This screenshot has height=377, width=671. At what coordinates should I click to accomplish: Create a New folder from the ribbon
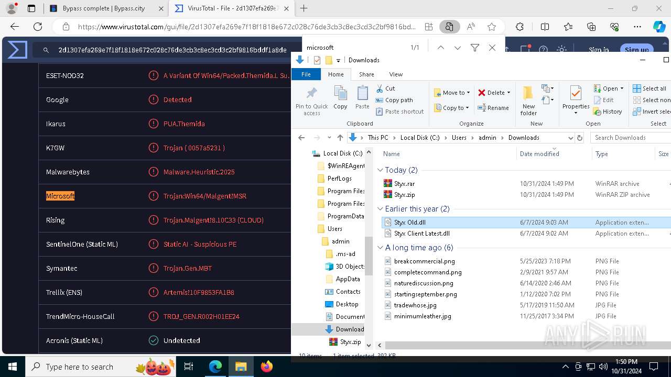pyautogui.click(x=528, y=101)
